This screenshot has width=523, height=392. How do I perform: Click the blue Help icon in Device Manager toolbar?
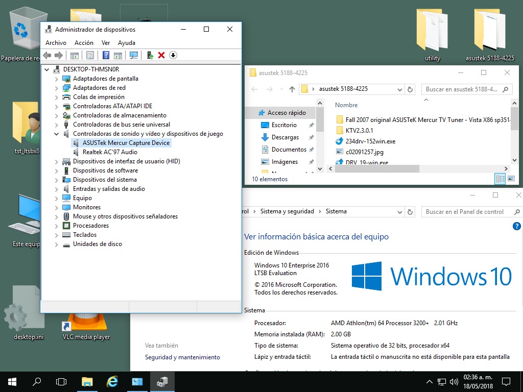click(x=106, y=55)
